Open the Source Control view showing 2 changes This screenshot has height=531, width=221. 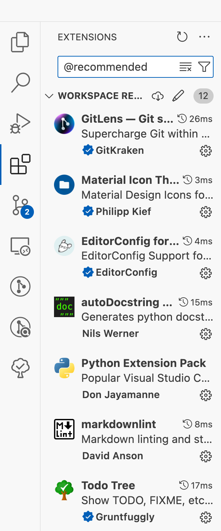[20, 205]
